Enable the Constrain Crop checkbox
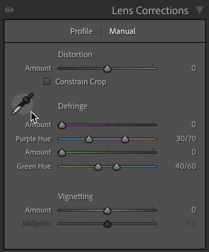Screen dimensions: 209x252 click(x=47, y=82)
